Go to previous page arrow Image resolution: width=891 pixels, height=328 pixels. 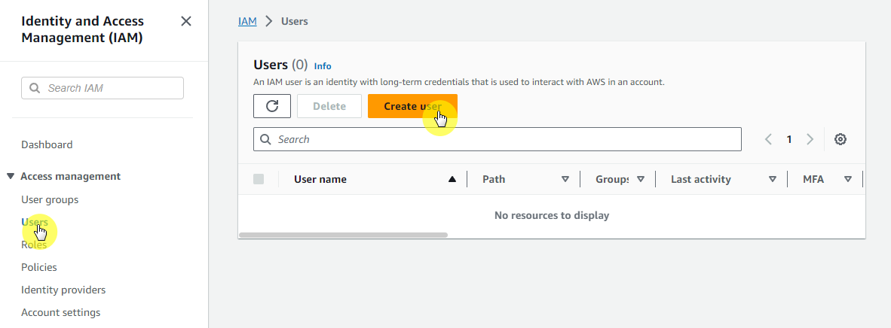[768, 139]
